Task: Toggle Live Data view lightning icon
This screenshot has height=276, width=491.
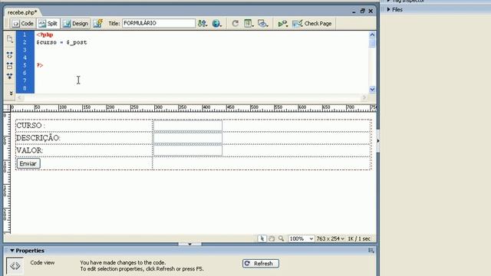Action: click(97, 24)
